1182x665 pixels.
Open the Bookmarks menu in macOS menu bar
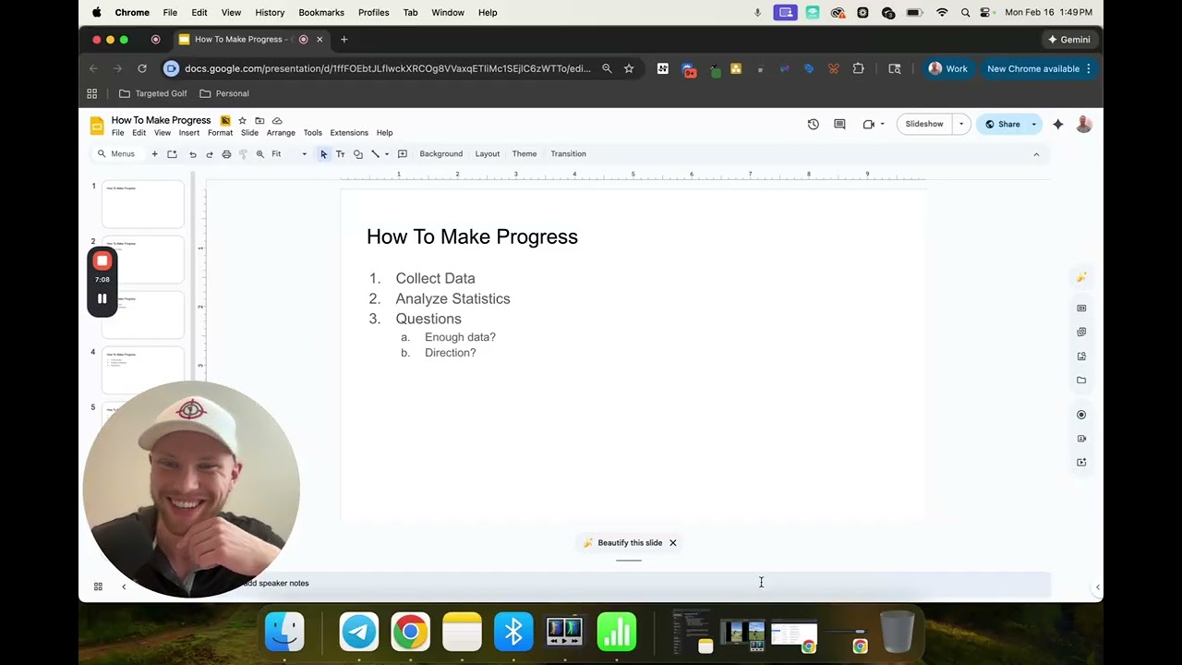coord(321,13)
